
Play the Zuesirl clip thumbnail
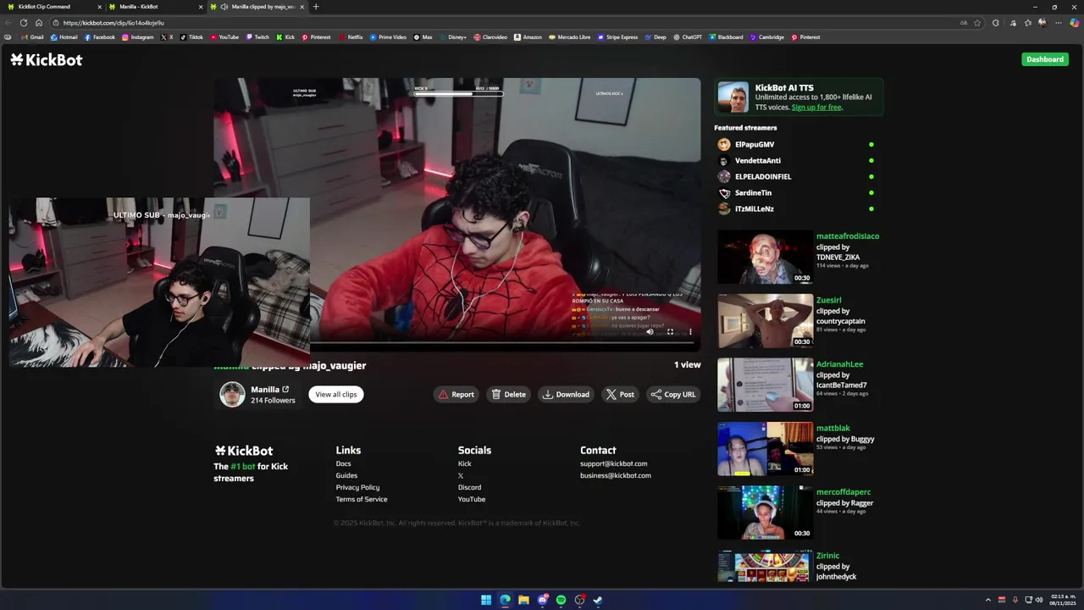pyautogui.click(x=765, y=321)
